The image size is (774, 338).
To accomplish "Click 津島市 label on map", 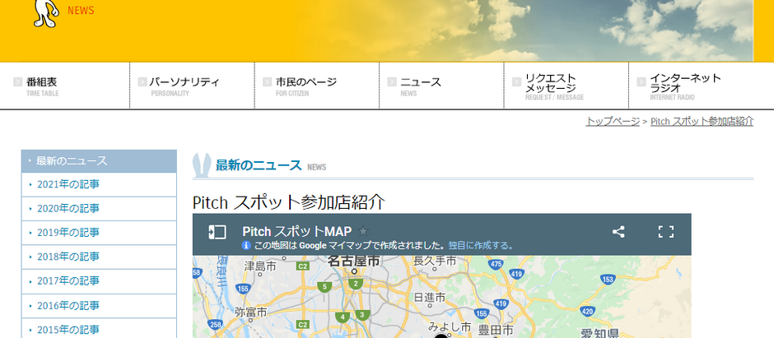I will (x=260, y=266).
